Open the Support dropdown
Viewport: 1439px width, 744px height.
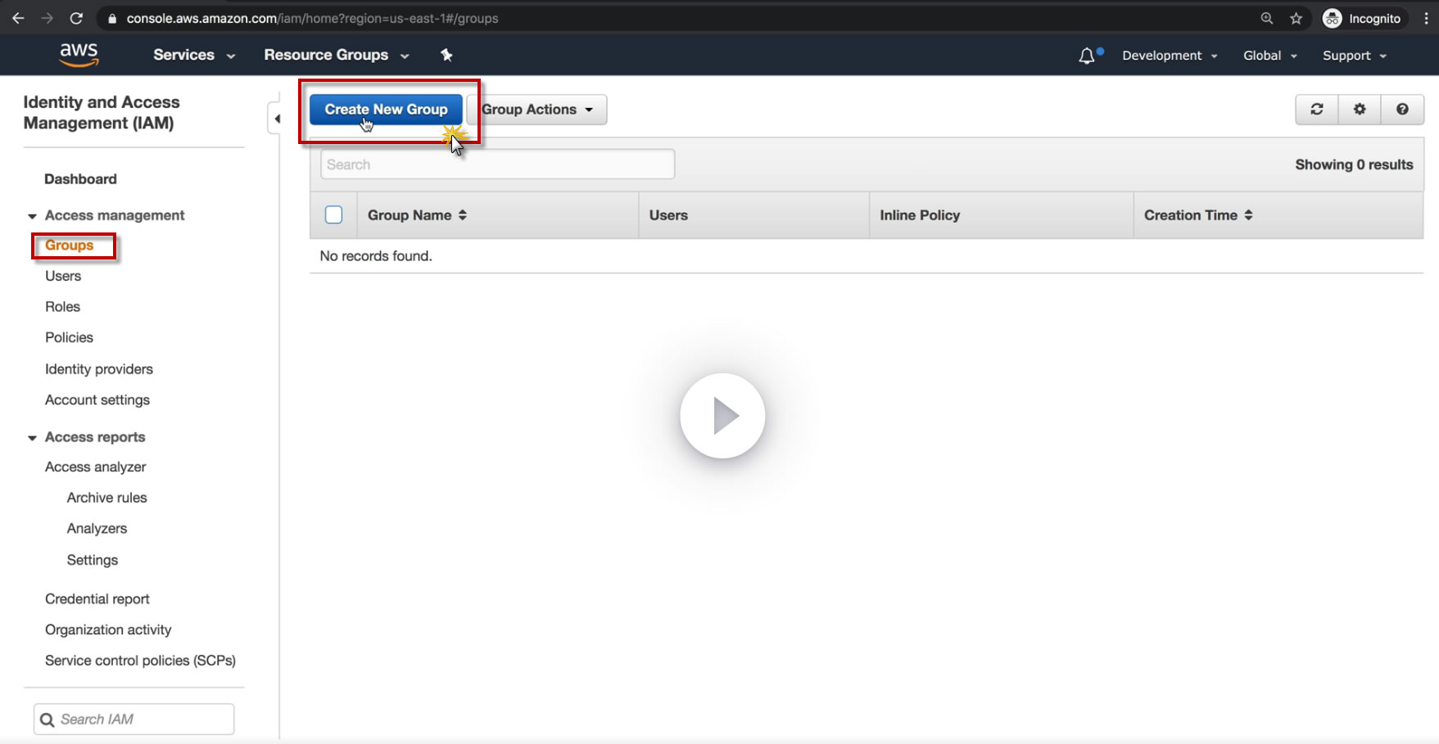(1355, 56)
